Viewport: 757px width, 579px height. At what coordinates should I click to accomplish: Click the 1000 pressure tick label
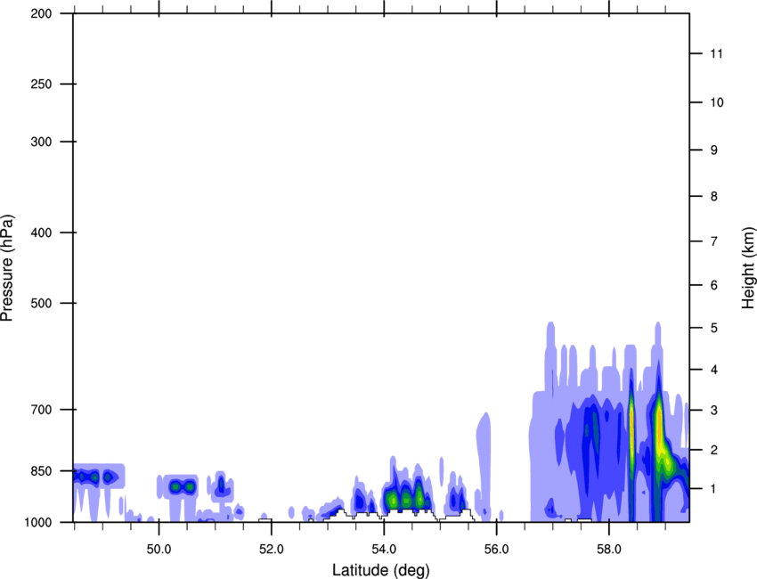(x=37, y=522)
